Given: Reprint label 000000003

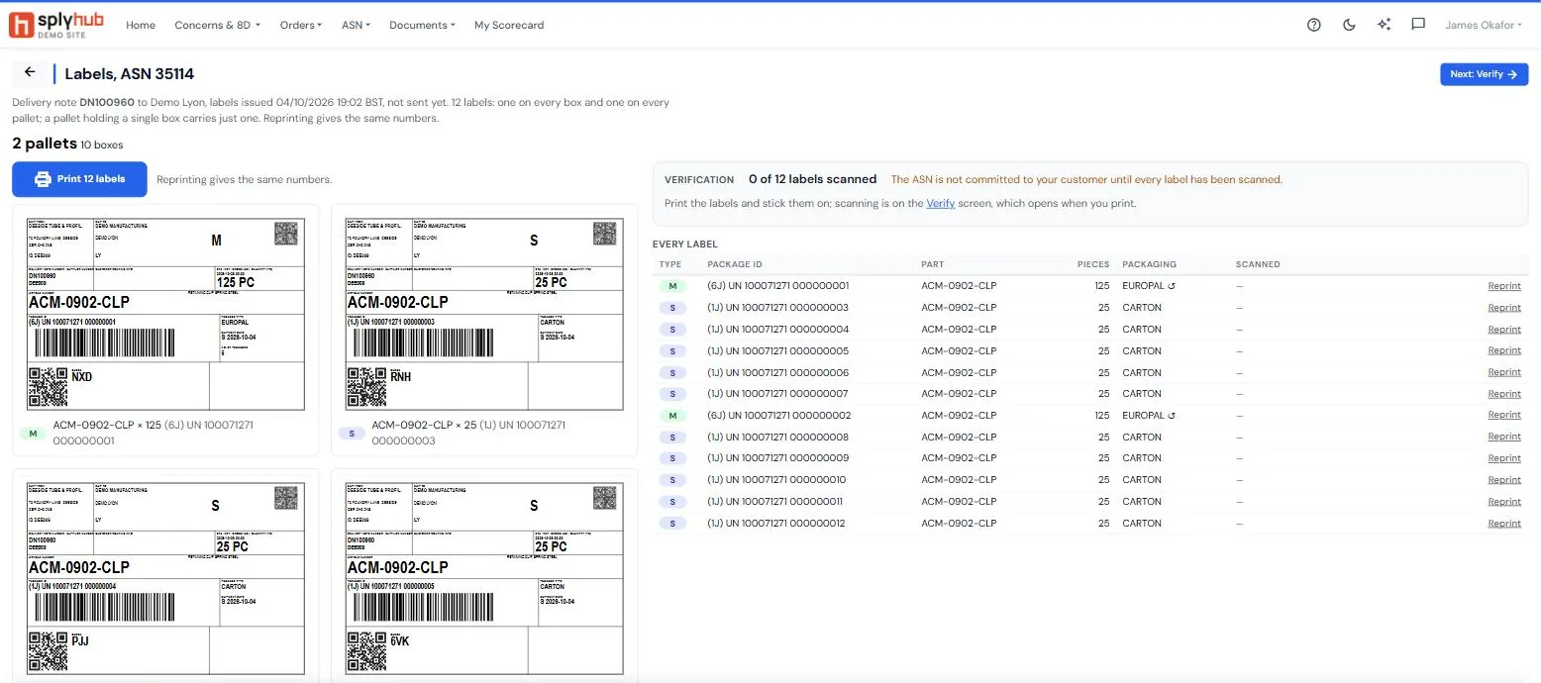Looking at the screenshot, I should coord(1504,308).
